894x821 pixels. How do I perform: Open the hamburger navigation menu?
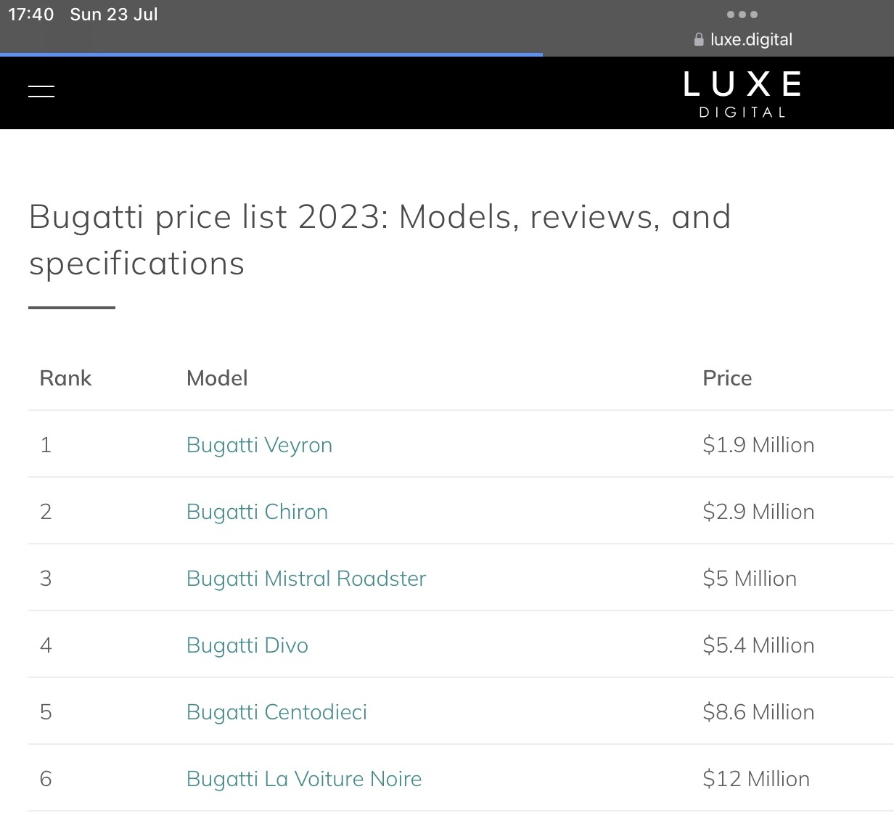click(41, 91)
